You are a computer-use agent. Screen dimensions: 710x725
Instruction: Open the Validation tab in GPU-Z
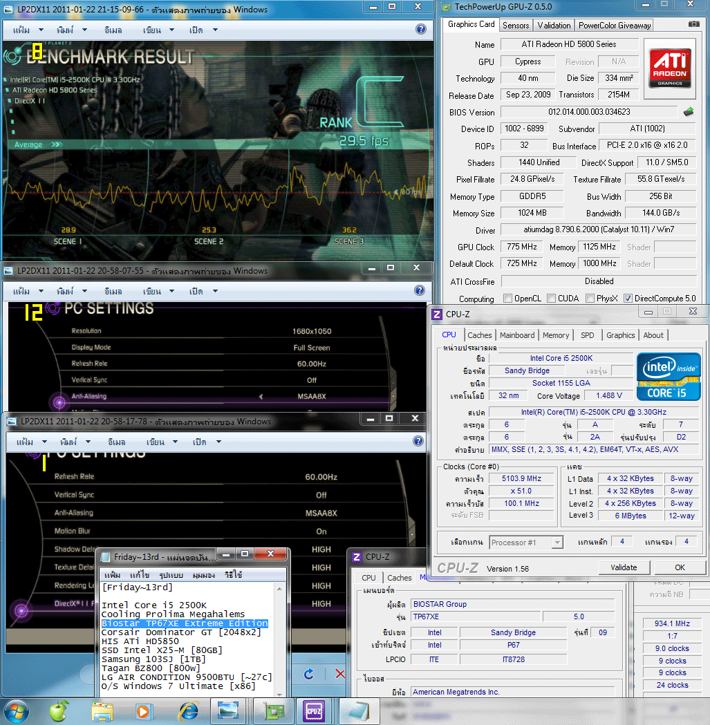pyautogui.click(x=554, y=26)
